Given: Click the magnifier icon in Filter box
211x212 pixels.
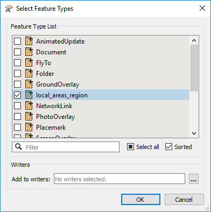Looking at the screenshot, I should (18, 147).
